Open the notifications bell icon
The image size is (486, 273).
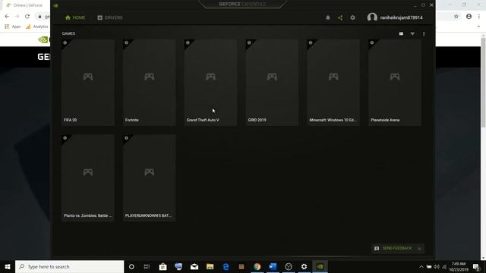coord(327,17)
